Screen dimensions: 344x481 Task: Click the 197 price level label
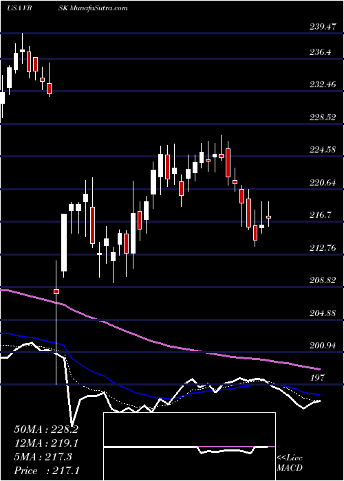[x=316, y=378]
